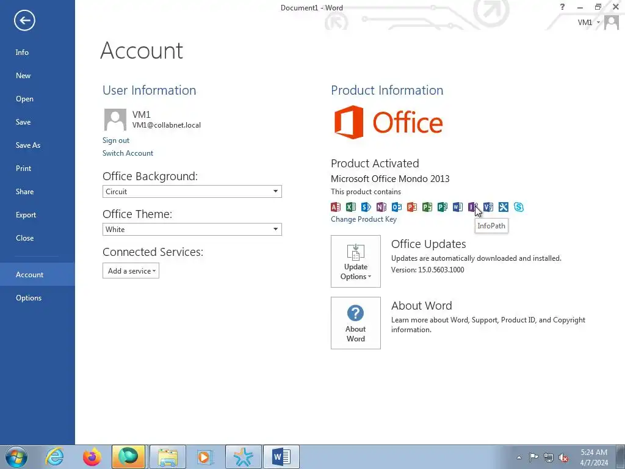Image resolution: width=625 pixels, height=469 pixels.
Task: Open Windows Explorer from the taskbar
Action: tap(168, 457)
